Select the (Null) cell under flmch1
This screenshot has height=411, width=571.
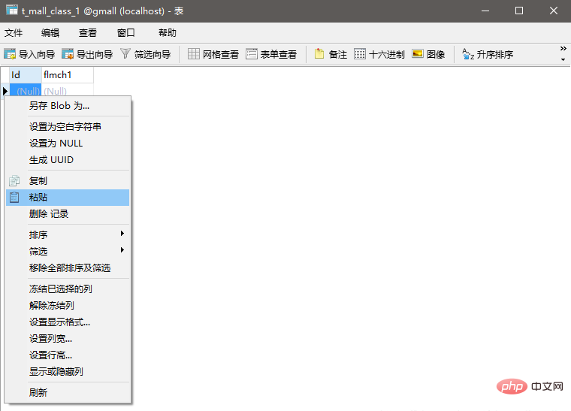coord(68,90)
